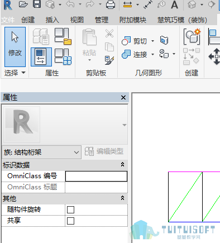Open the Redo history dropdown arrow
Screen dimensions: 220x243
[100, 4]
